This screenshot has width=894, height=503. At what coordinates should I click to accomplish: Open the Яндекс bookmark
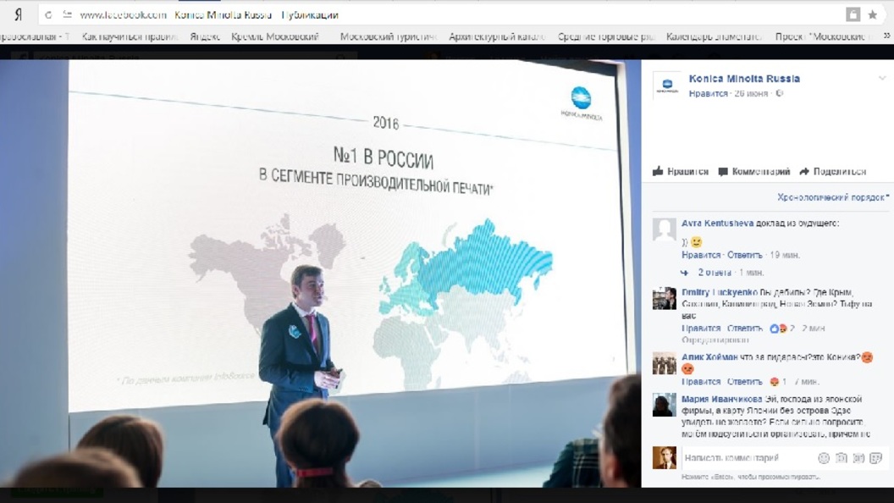pos(205,36)
